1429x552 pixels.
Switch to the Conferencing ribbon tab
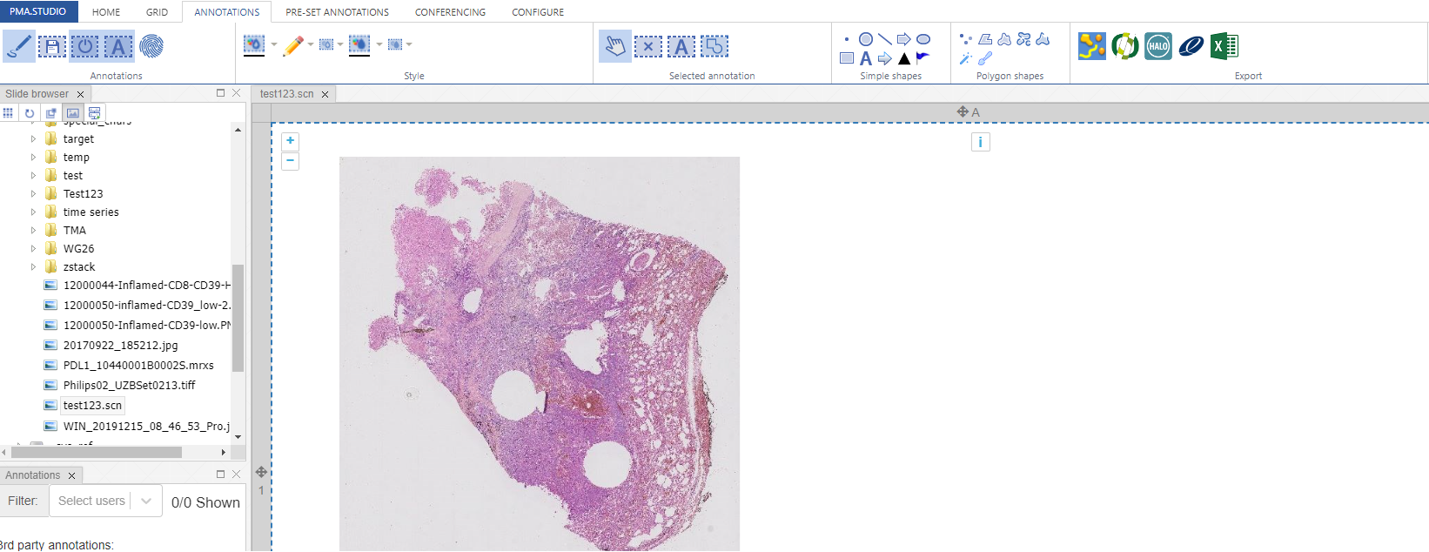pyautogui.click(x=450, y=12)
